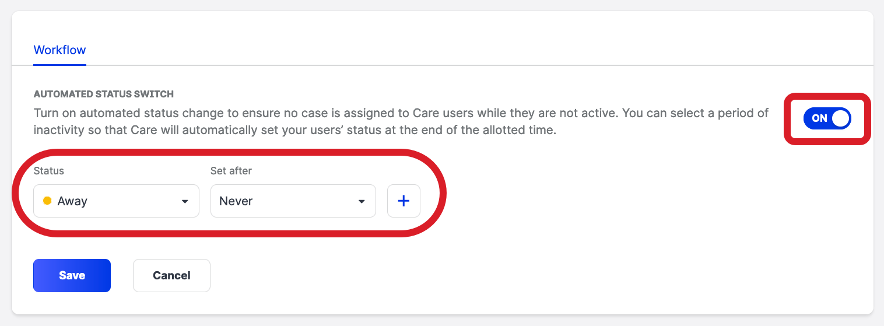Expand the Set after dropdown showing Never

pos(293,201)
